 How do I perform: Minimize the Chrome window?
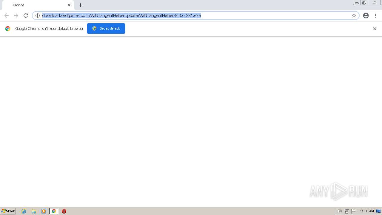coord(357,3)
